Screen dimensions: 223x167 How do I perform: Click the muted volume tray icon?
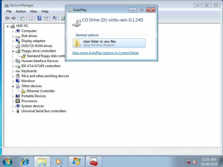[195, 162]
